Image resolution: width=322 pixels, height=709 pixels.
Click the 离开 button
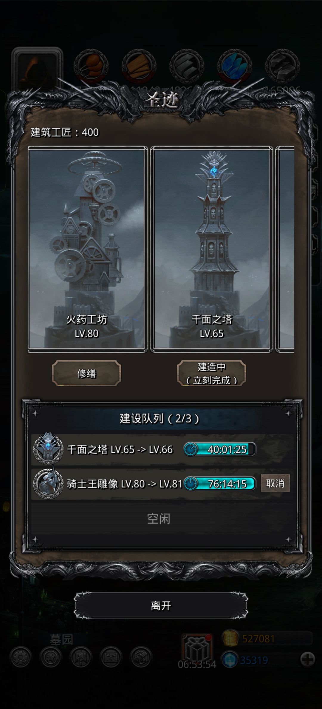tap(161, 605)
